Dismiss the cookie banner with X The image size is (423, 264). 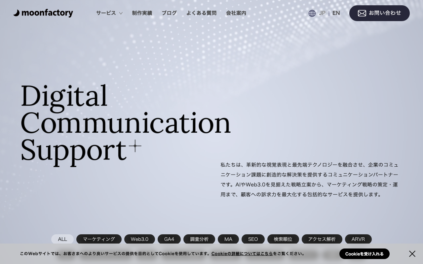412,254
